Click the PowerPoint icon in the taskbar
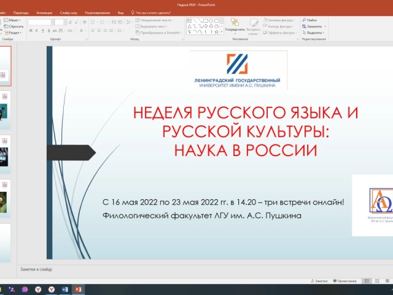The image size is (393, 295). tap(78, 289)
